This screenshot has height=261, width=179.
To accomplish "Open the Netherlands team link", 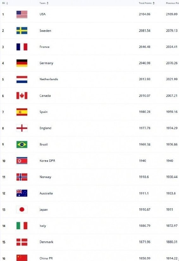I will pyautogui.click(x=49, y=79).
